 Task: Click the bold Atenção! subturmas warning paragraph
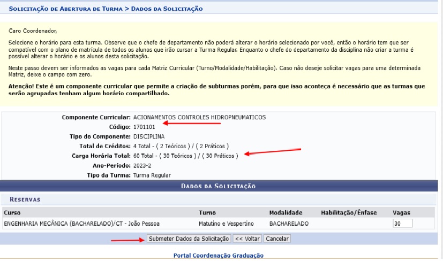tap(216, 90)
